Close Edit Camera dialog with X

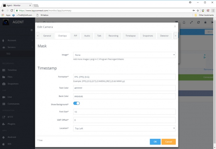175,26
